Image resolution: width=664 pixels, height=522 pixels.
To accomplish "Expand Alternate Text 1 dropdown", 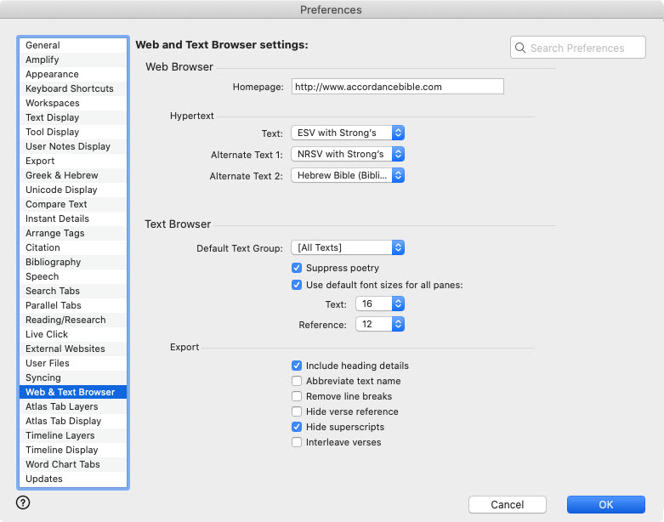I will pyautogui.click(x=347, y=155).
